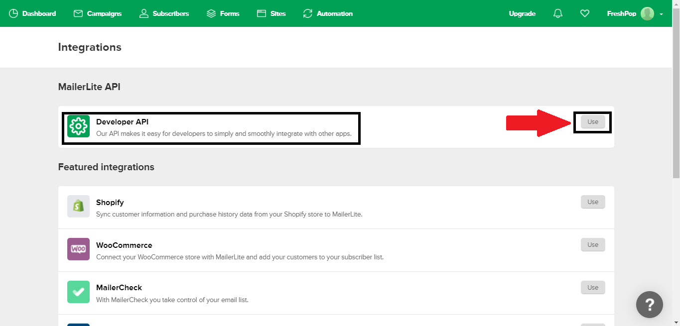
Task: Click the WooCommerce store description text
Action: point(240,257)
